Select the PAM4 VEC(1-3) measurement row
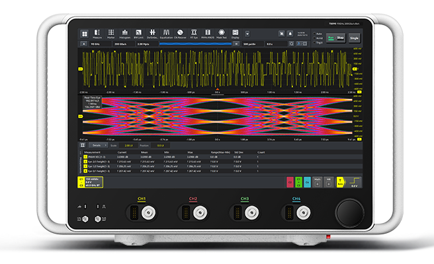This screenshot has height=264, width=434. click(x=223, y=157)
